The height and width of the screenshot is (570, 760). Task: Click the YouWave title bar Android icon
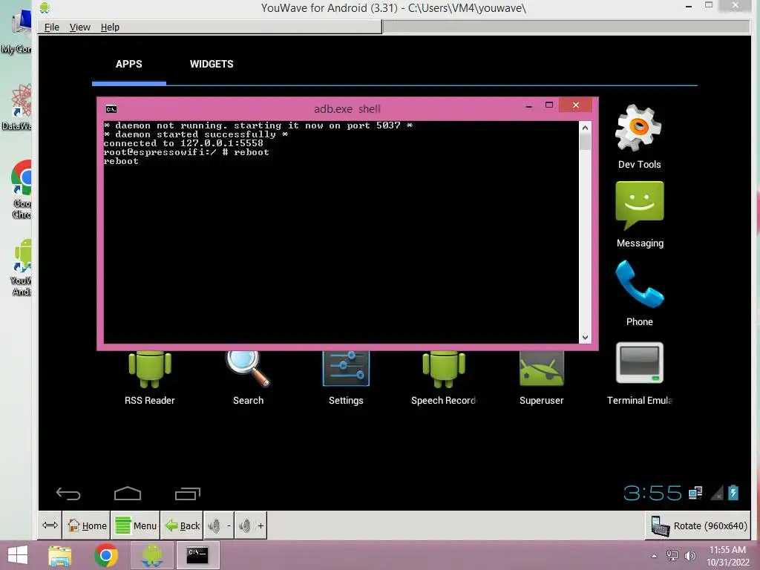[x=45, y=7]
